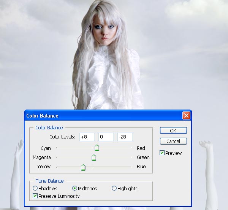The width and height of the screenshot is (228, 210).
Task: Click the Color Levels label
Action: tap(62, 137)
